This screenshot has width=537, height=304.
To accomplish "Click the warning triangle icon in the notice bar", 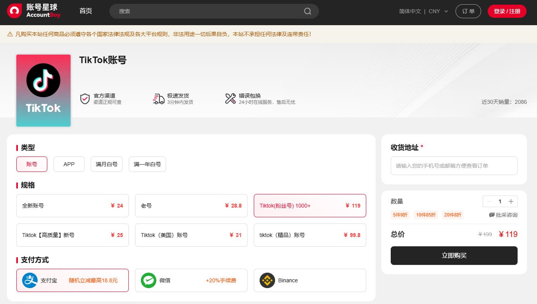I will pos(10,34).
